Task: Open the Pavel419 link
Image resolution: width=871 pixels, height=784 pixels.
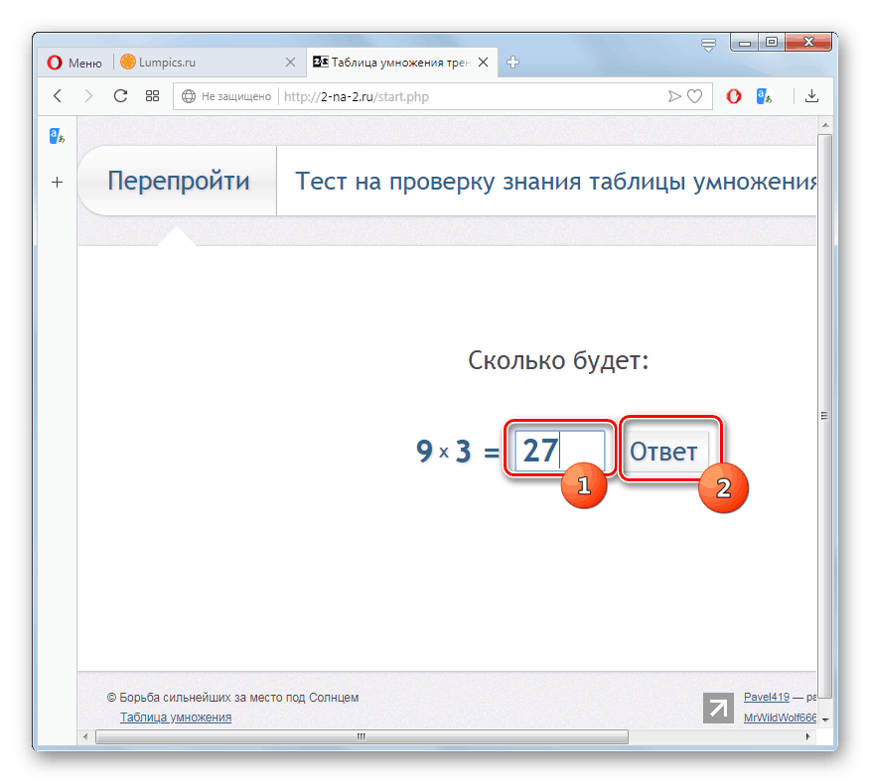Action: [767, 697]
